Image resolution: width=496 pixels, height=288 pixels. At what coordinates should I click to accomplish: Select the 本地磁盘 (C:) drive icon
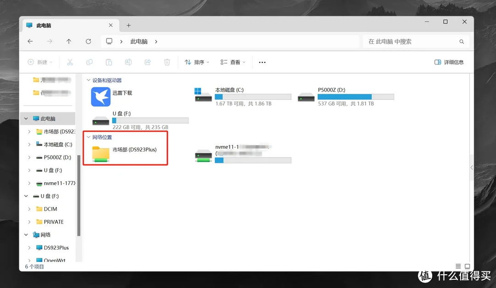[203, 95]
